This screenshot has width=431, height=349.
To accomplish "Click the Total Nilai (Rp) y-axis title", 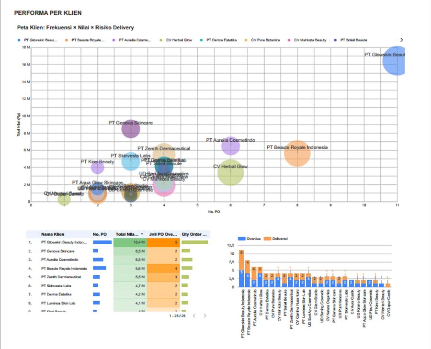I will (19, 124).
